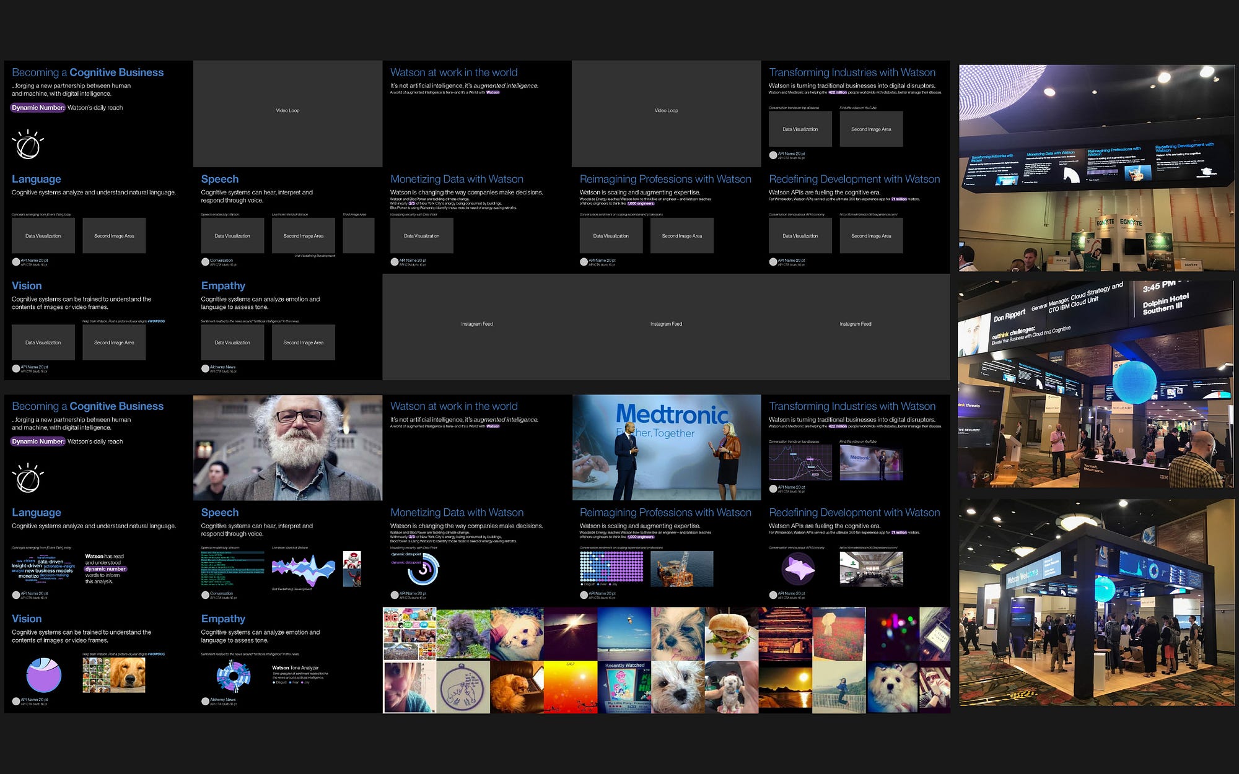This screenshot has width=1239, height=774.
Task: Select the Second Image Area under wireframe Reimagining Professions
Action: tap(682, 235)
